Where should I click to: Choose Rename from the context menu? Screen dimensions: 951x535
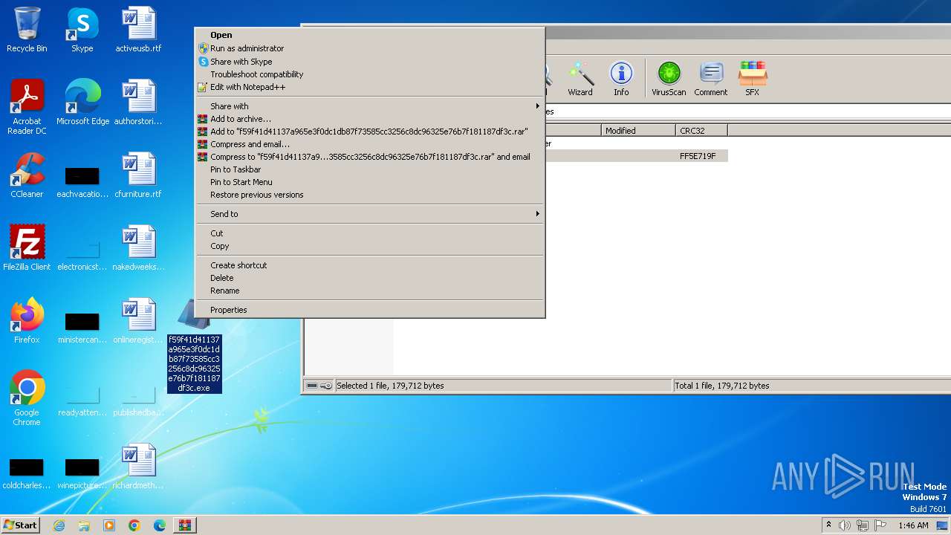click(369, 291)
